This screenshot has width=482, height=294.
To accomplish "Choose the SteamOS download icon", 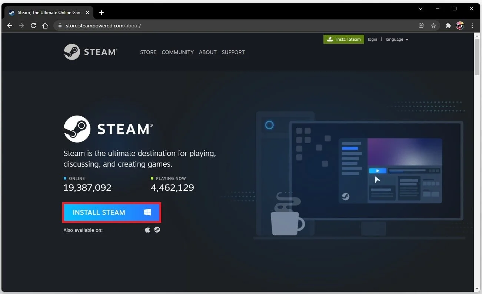I will 157,230.
